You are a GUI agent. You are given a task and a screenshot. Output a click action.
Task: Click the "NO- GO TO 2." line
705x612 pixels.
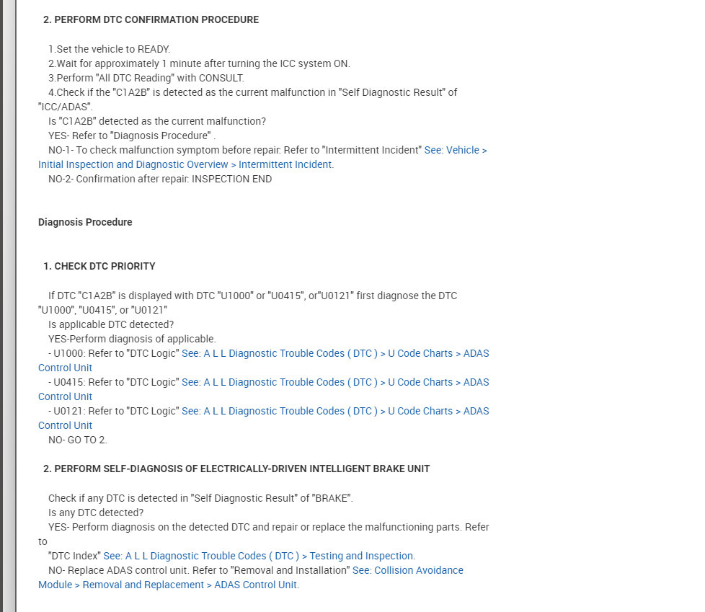click(x=78, y=440)
